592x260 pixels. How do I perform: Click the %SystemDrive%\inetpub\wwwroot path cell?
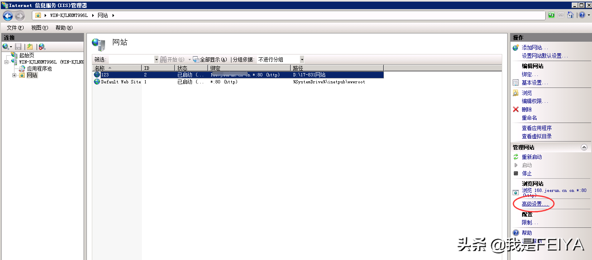[329, 82]
